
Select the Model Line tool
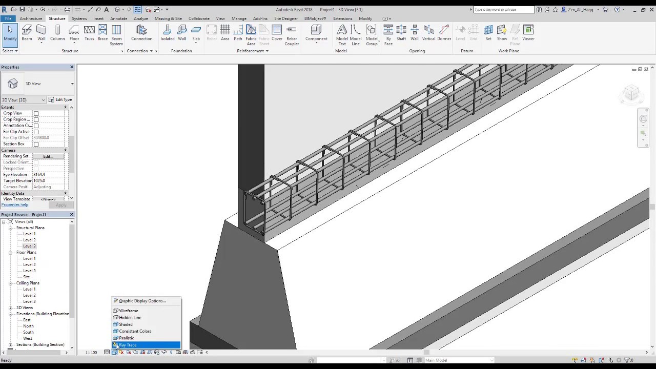356,35
